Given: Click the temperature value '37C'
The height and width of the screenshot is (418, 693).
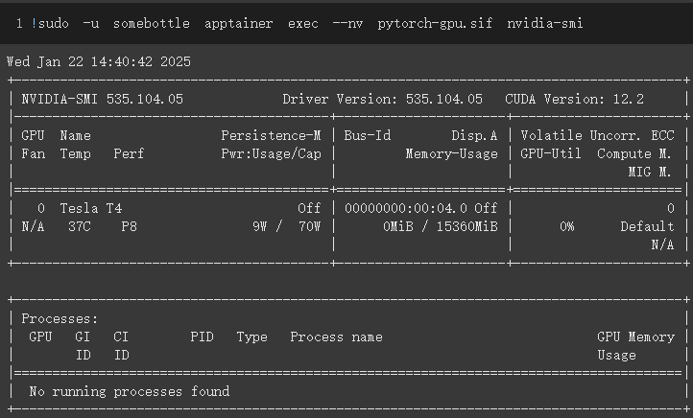Looking at the screenshot, I should (79, 227).
